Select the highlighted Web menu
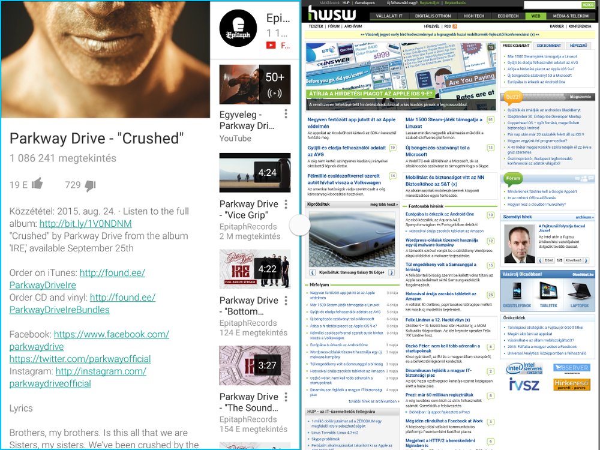The height and width of the screenshot is (450, 600). pyautogui.click(x=536, y=16)
